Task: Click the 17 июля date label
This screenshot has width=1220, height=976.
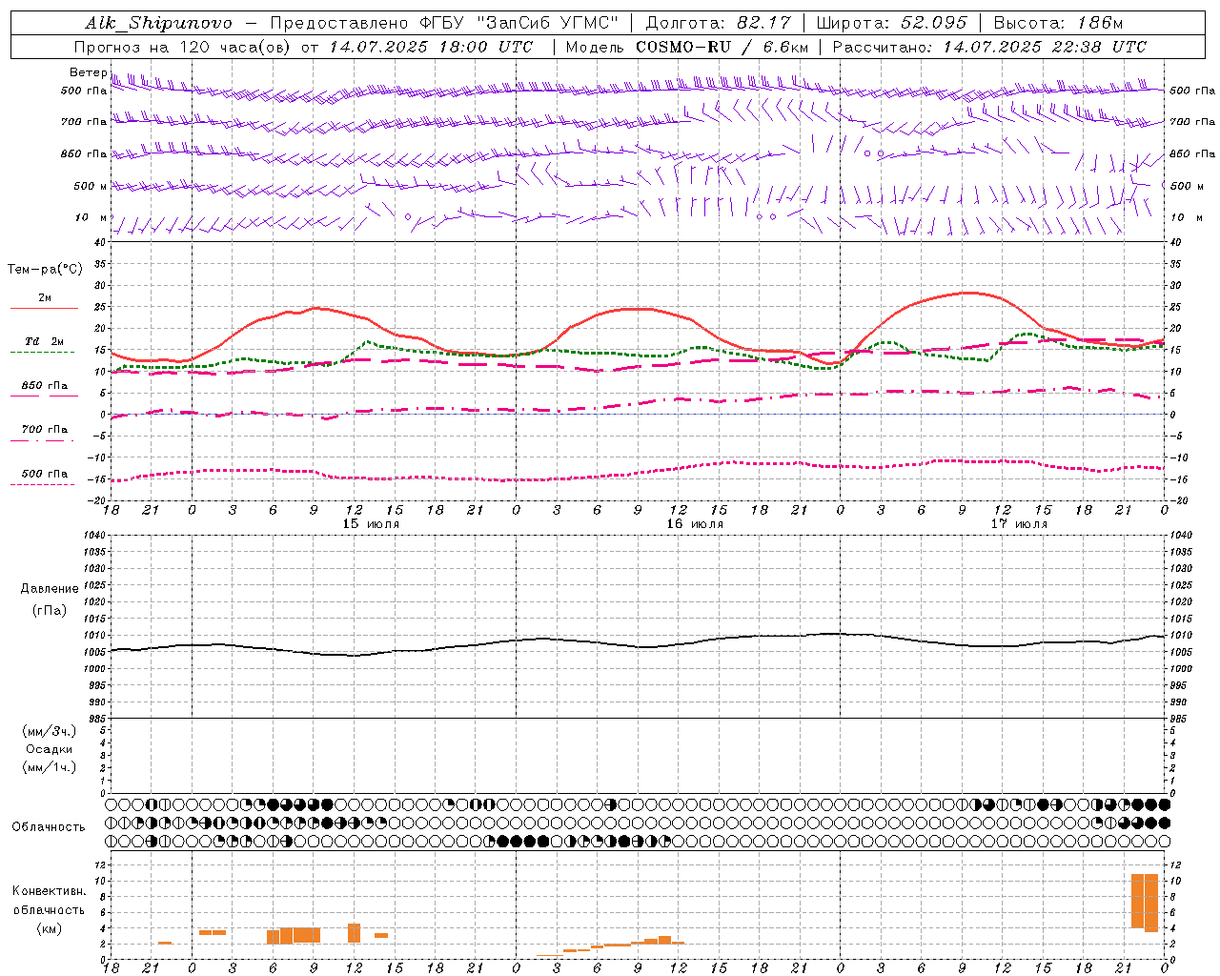Action: point(1019,524)
